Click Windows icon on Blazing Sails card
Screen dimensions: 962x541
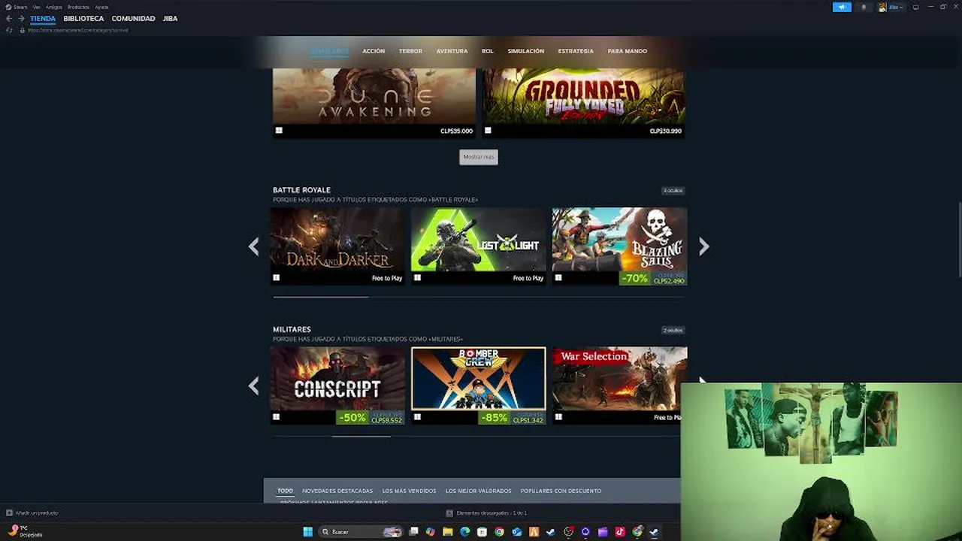(558, 278)
